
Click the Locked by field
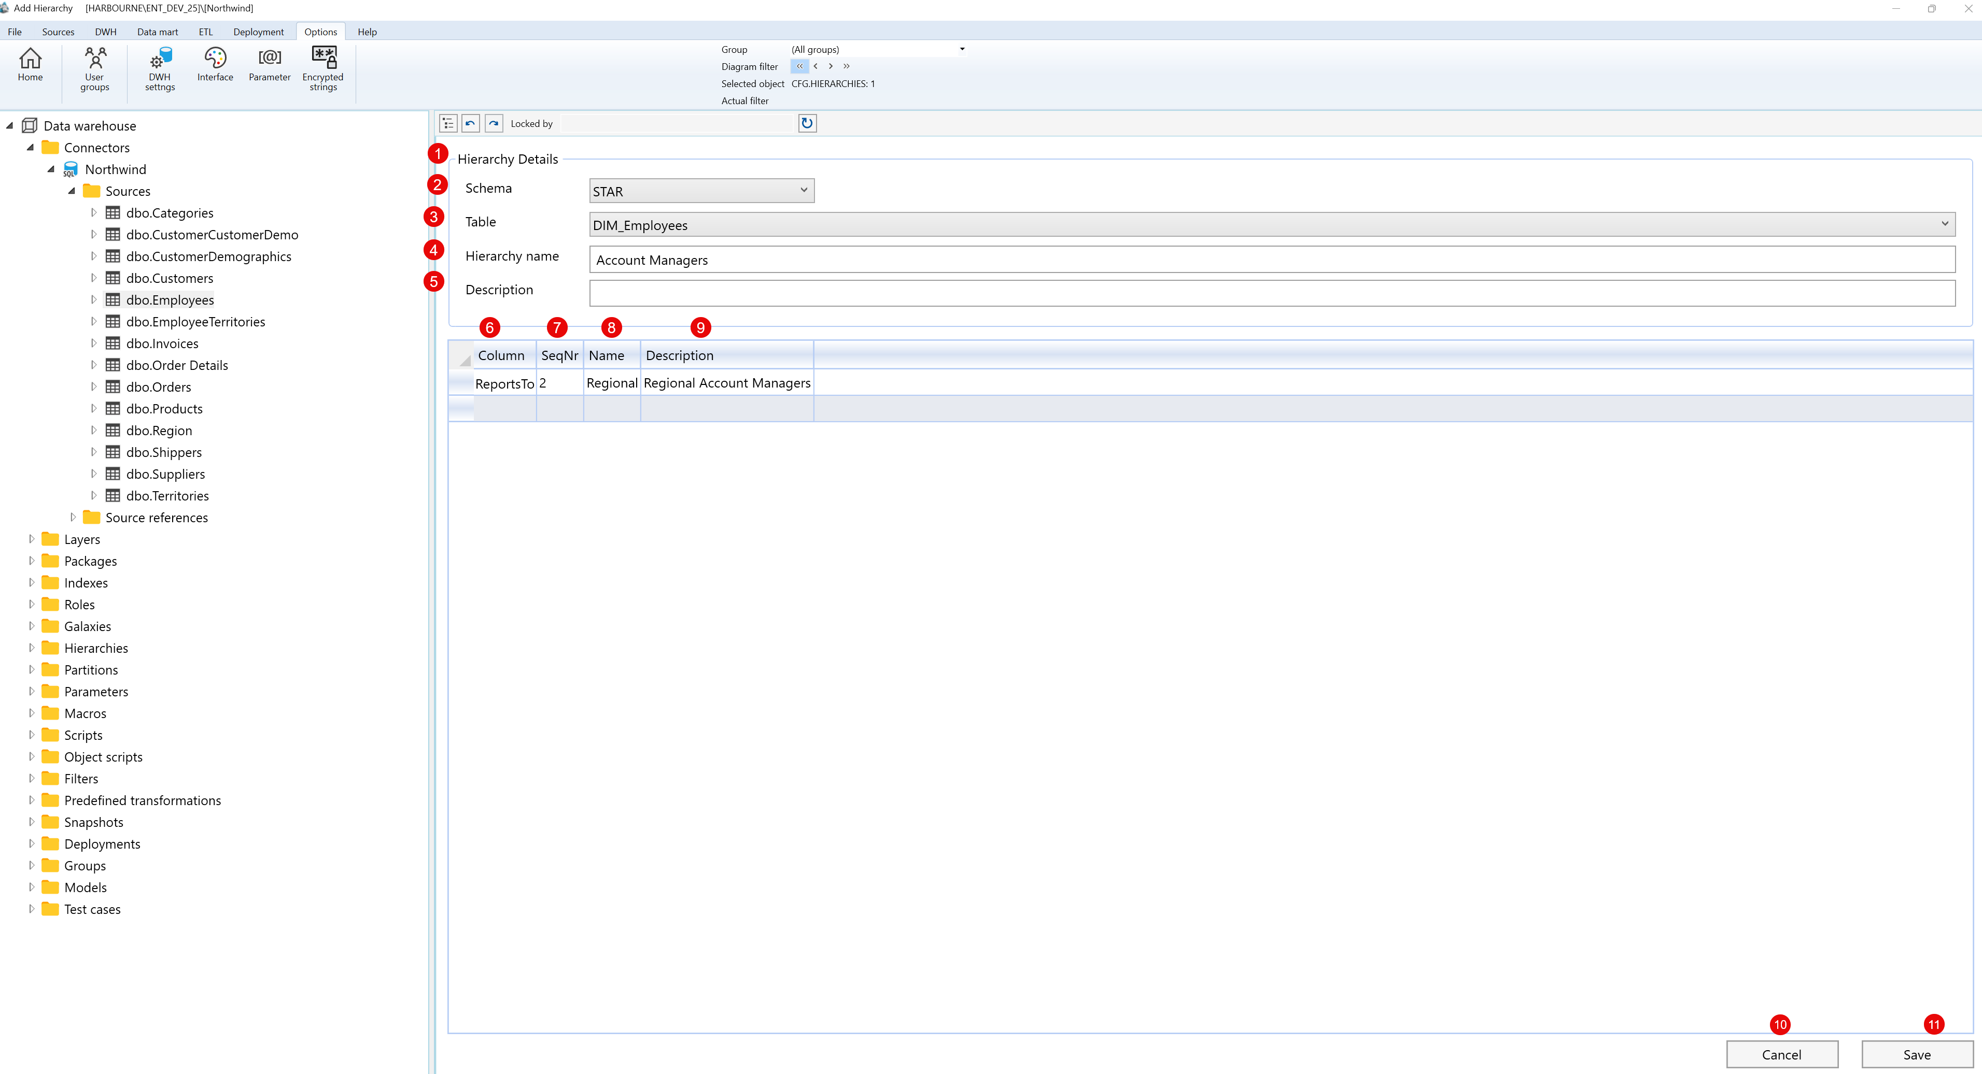click(677, 123)
